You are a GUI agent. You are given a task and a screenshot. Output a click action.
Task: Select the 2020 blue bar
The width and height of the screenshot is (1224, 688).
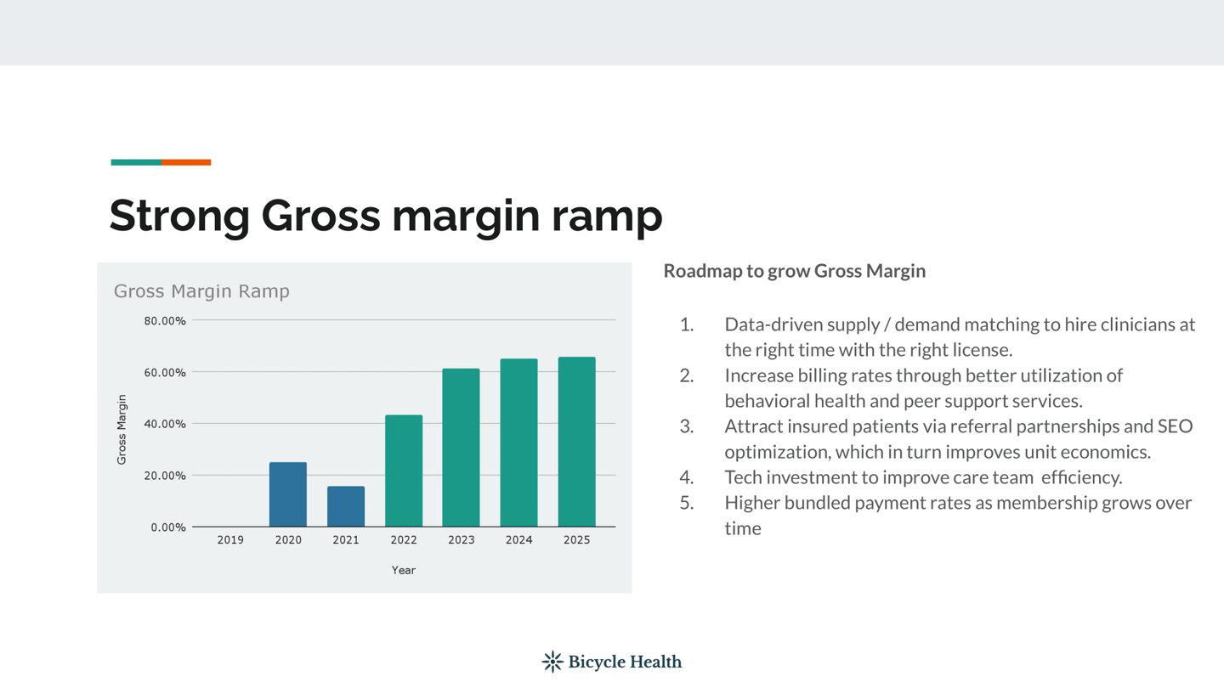[288, 494]
